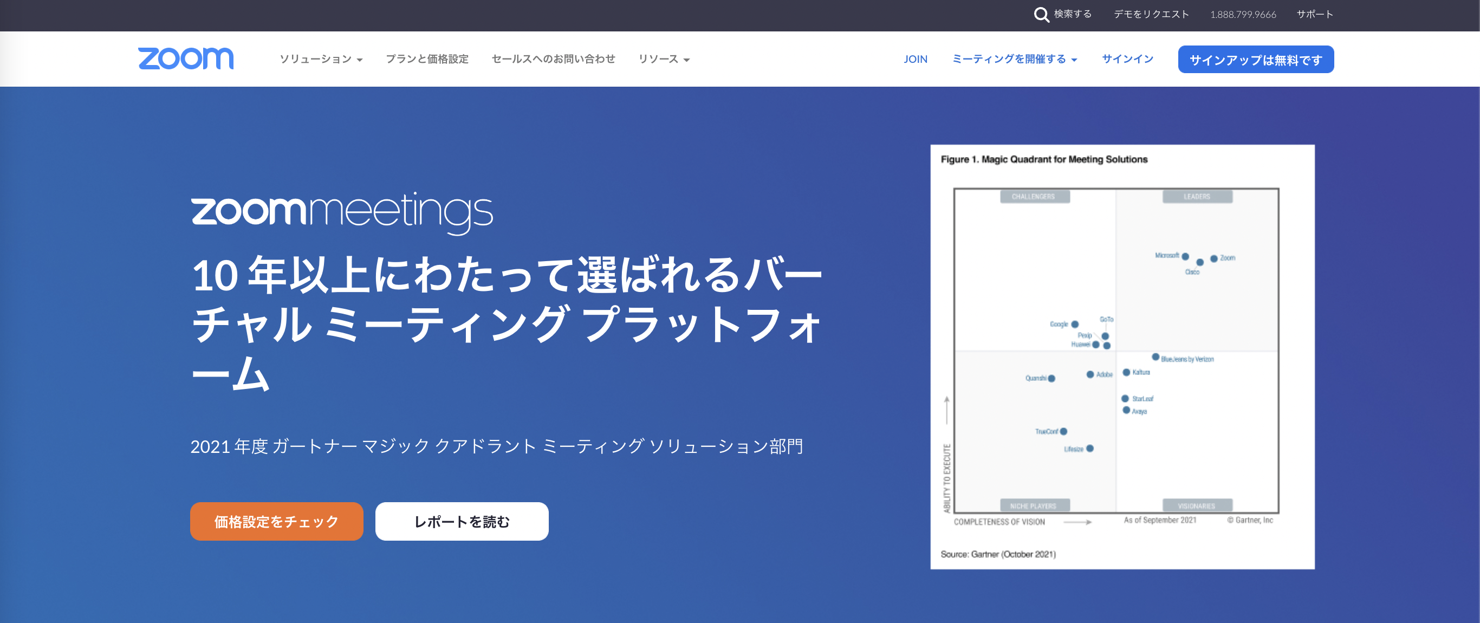Click the 2021 年度 ガートナー subtitle text
The height and width of the screenshot is (623, 1480).
[x=497, y=446]
